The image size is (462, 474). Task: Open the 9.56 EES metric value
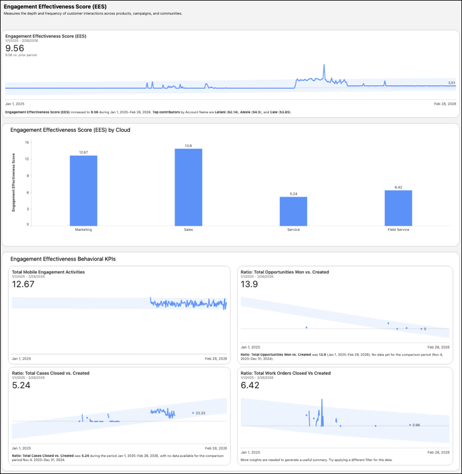[x=15, y=48]
